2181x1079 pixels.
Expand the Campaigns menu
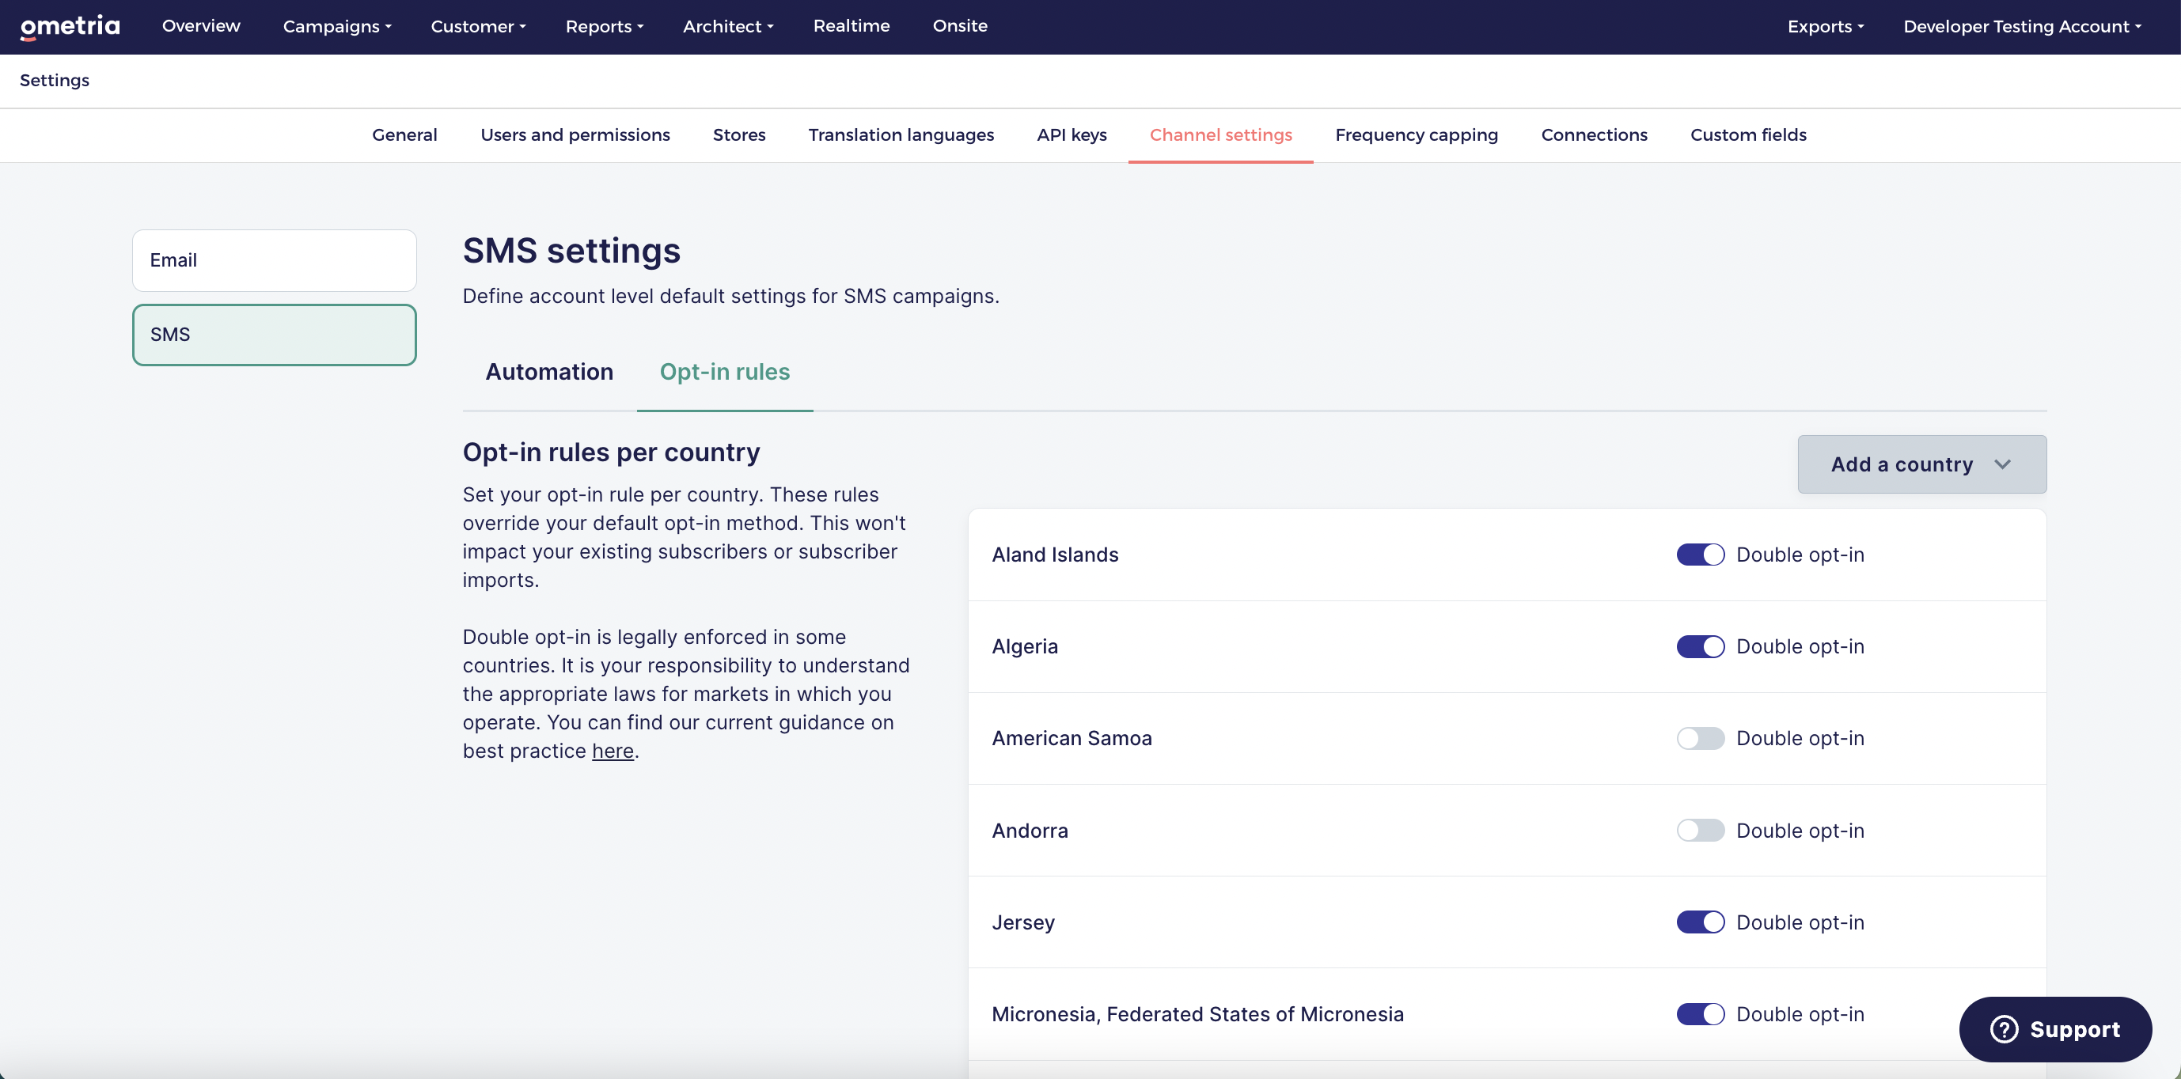337,26
